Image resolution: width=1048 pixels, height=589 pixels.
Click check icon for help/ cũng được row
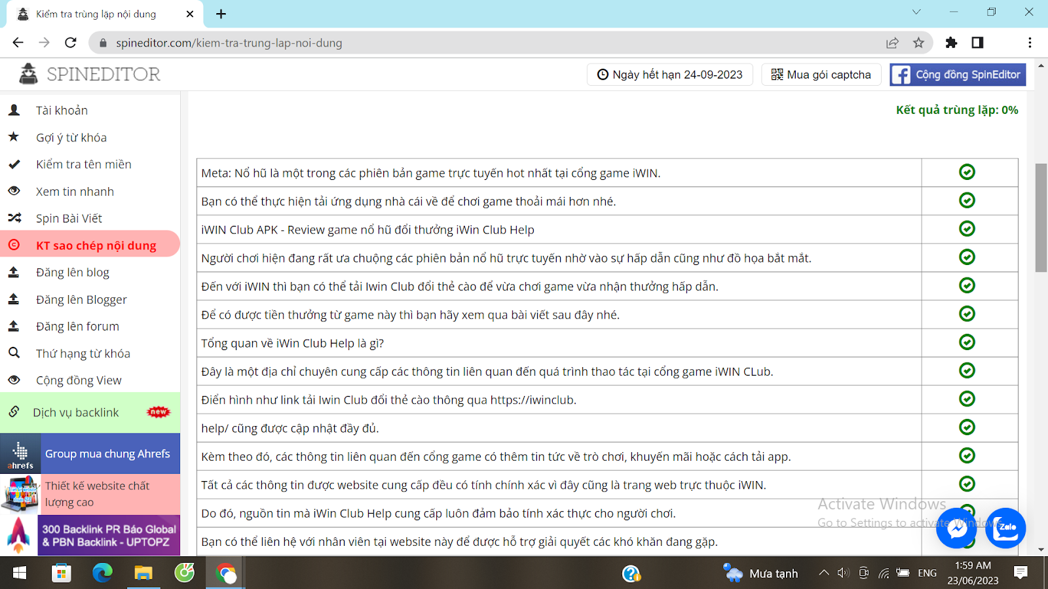[967, 427]
